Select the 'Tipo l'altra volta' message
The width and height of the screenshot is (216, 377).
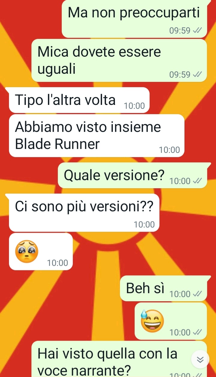pyautogui.click(x=79, y=100)
